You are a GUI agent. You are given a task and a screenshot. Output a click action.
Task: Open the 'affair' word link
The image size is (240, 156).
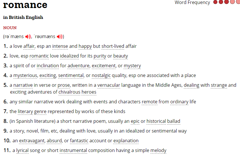pos(29,46)
